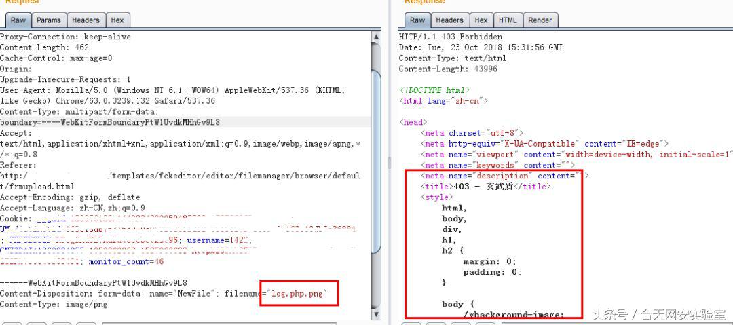This screenshot has width=733, height=325.
Task: Click the 'Cookie:' header label
Action: pyautogui.click(x=16, y=218)
